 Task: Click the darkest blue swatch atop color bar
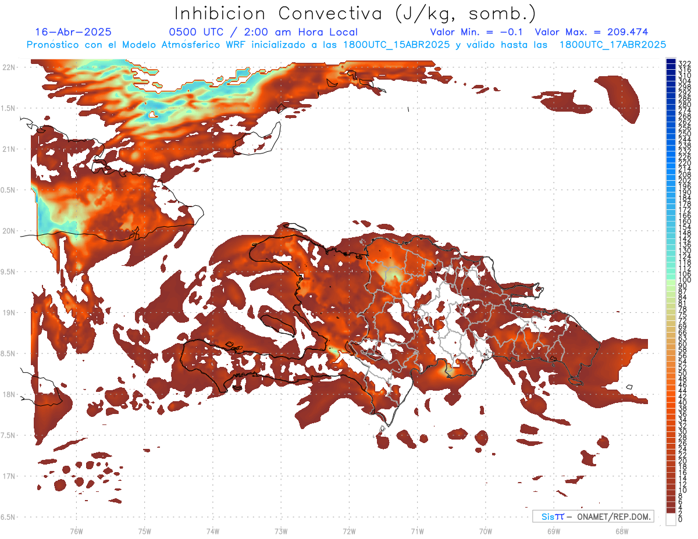(x=671, y=61)
